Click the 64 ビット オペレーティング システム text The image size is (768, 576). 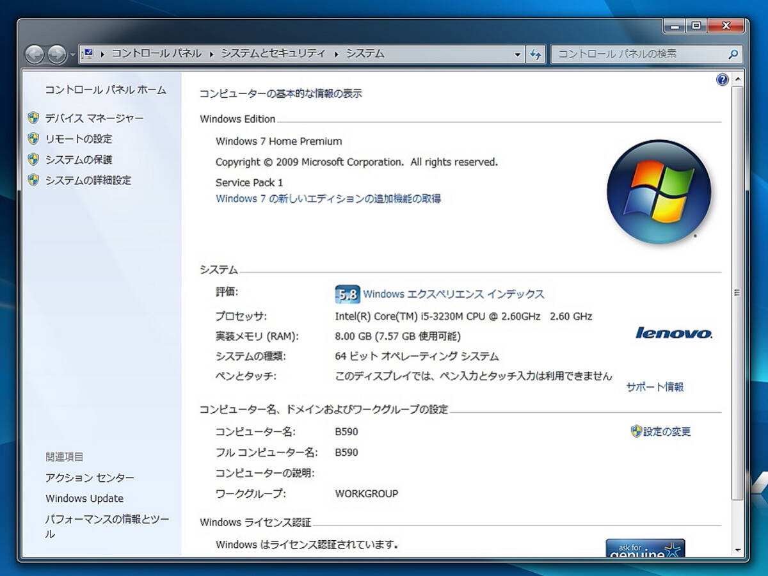tap(417, 356)
